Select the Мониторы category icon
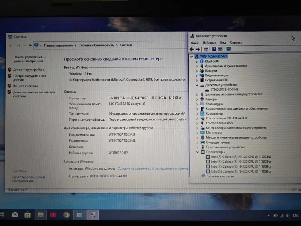The image size is (301, 226). [202, 133]
